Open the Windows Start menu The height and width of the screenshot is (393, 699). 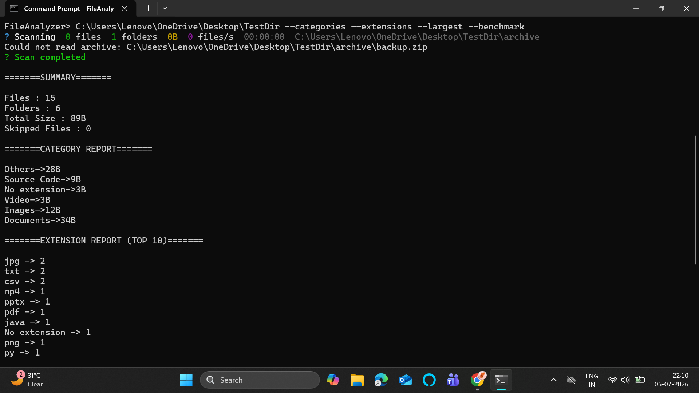[186, 380]
